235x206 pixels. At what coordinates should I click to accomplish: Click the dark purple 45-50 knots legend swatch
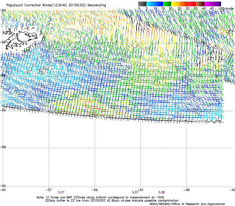tap(217, 4)
